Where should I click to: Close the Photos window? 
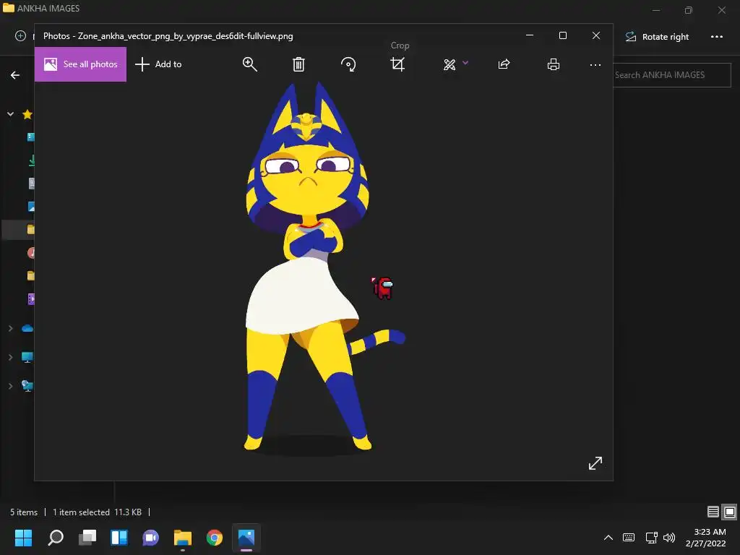pos(596,35)
